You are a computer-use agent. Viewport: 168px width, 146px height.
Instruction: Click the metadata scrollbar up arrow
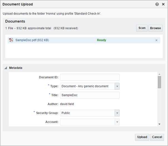click(159, 74)
